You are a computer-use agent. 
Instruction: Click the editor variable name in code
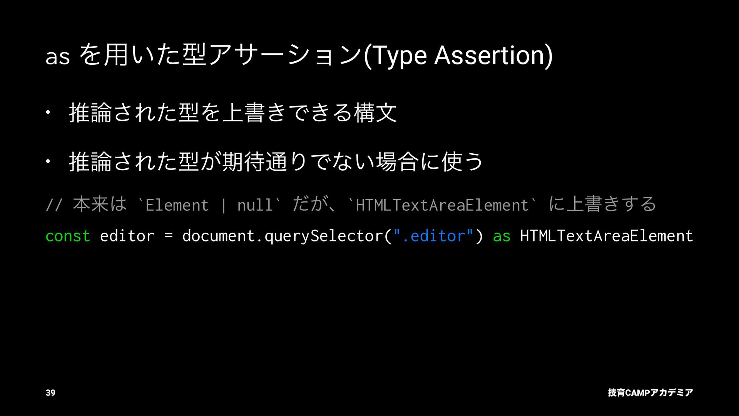pyautogui.click(x=127, y=236)
